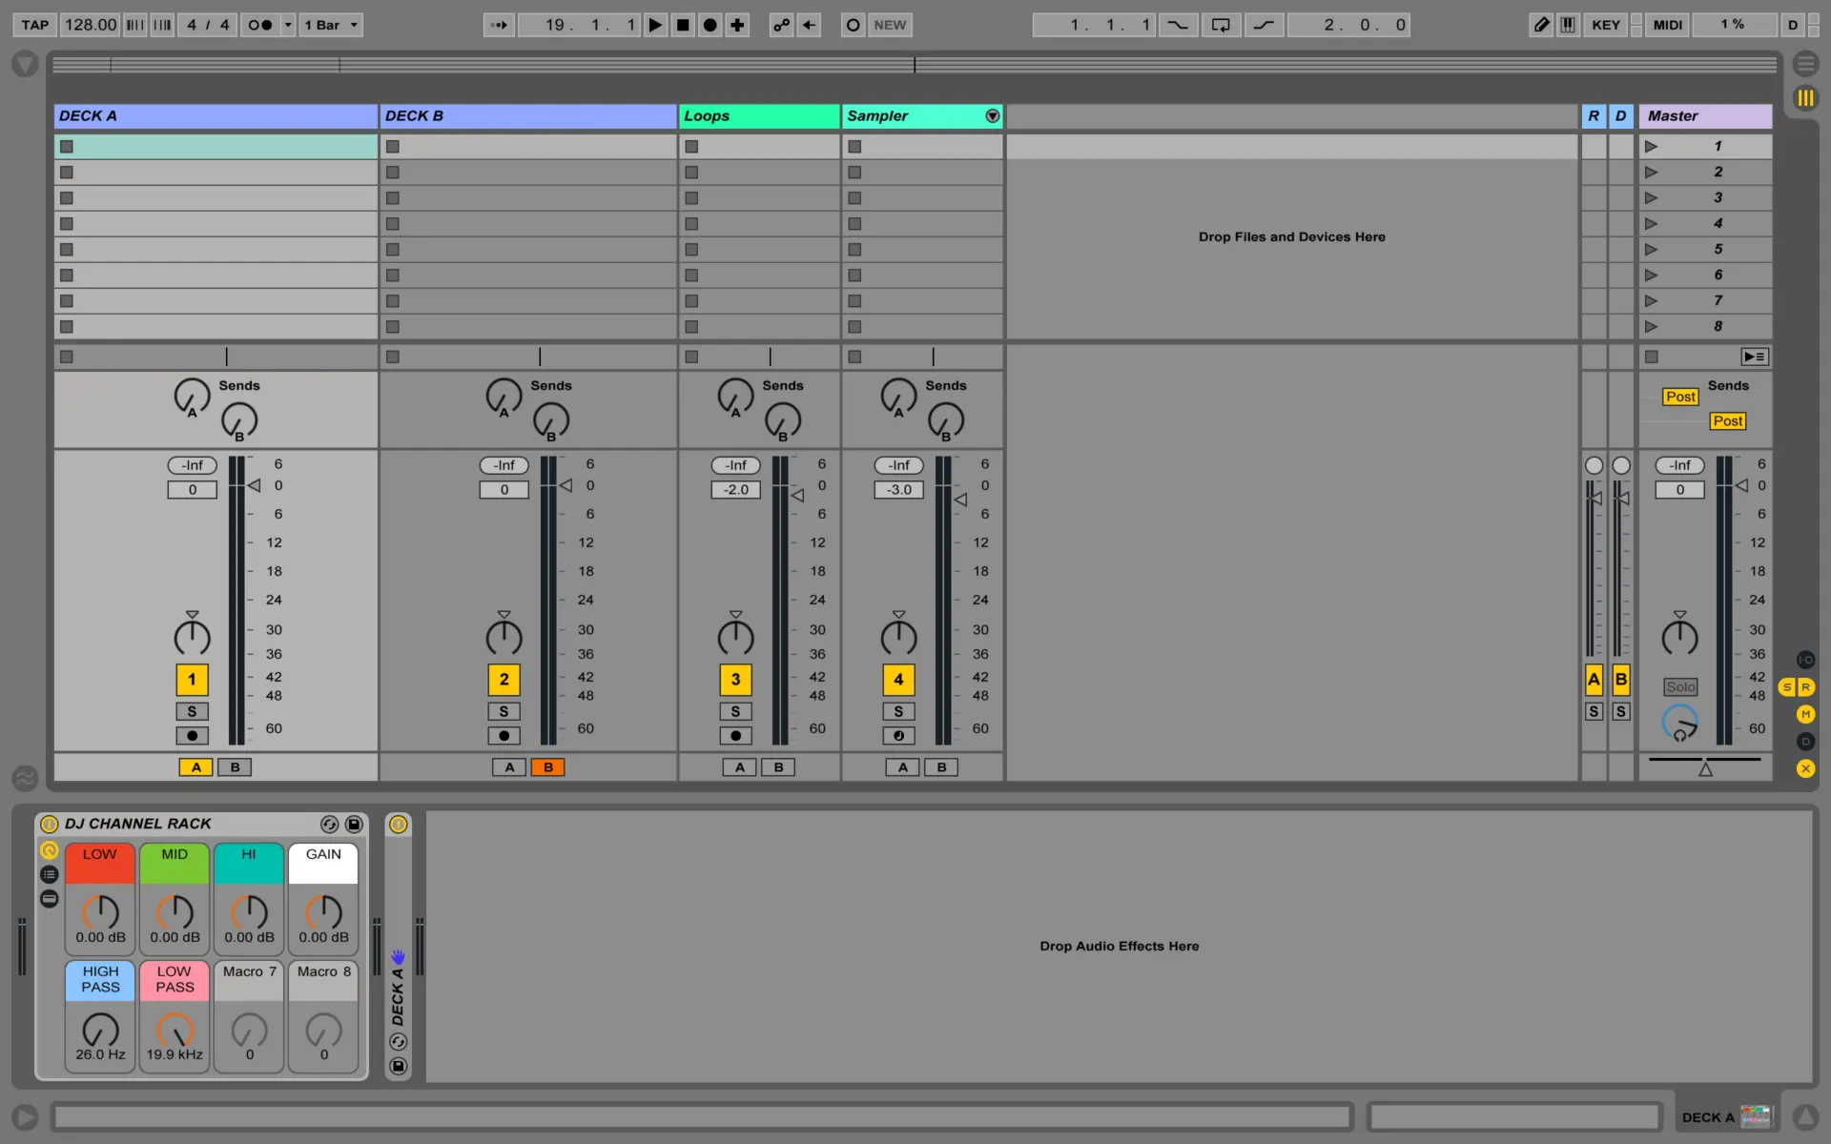Image resolution: width=1831 pixels, height=1144 pixels.
Task: Open the metronome settings dropdown arrow
Action: point(288,25)
